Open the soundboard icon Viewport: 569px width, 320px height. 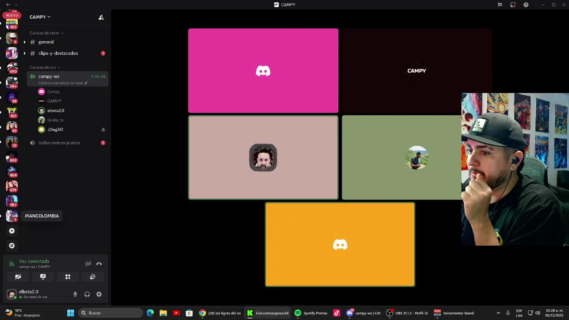point(92,276)
